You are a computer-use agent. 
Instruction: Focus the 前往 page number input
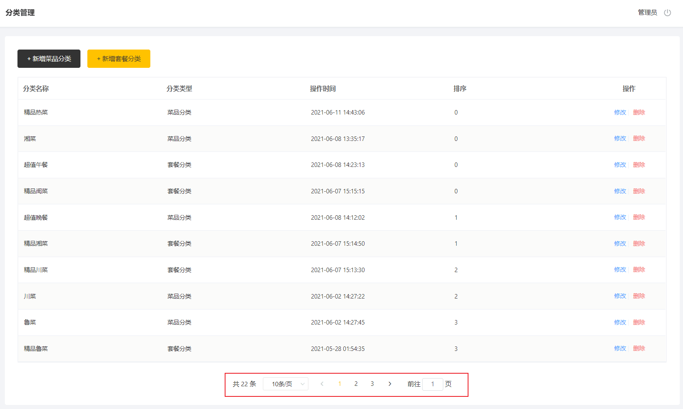[x=432, y=384]
